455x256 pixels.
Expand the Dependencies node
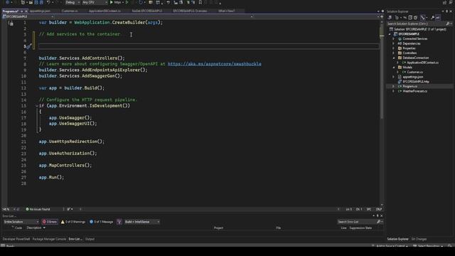pyautogui.click(x=394, y=43)
